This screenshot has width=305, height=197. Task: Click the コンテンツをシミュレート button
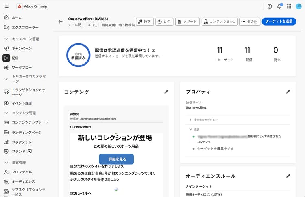point(220,21)
